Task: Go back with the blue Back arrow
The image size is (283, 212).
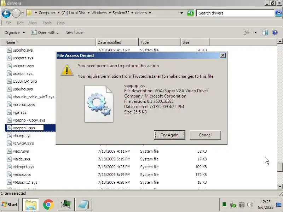Action: (x=6, y=13)
